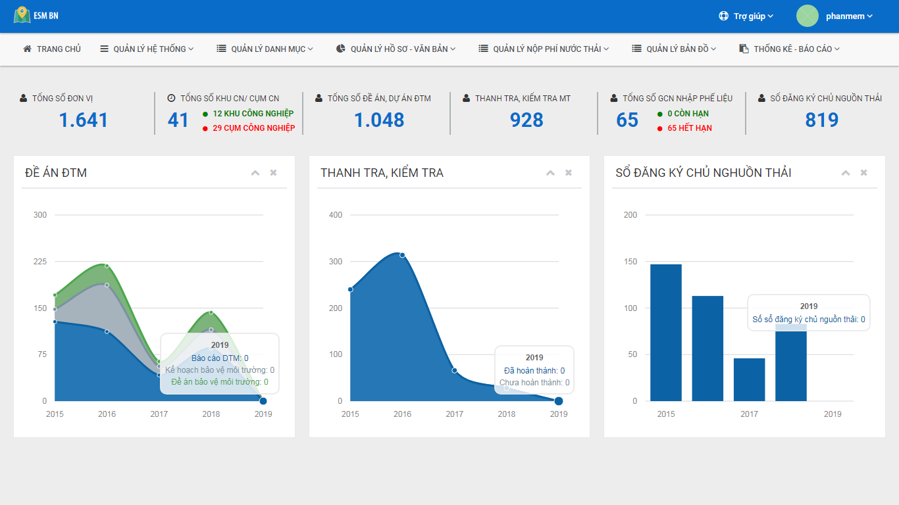Close the Sổ đăng ký chủ nguồn thải panel

coord(864,173)
